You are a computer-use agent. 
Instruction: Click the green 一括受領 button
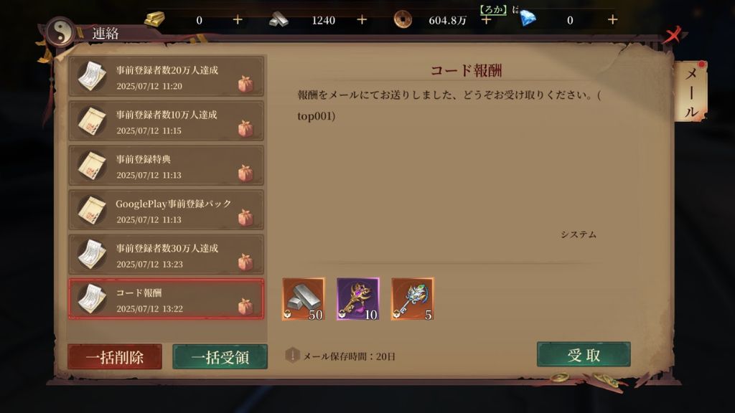point(220,357)
